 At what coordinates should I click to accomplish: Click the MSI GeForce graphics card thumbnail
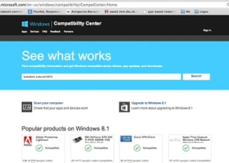[78, 140]
